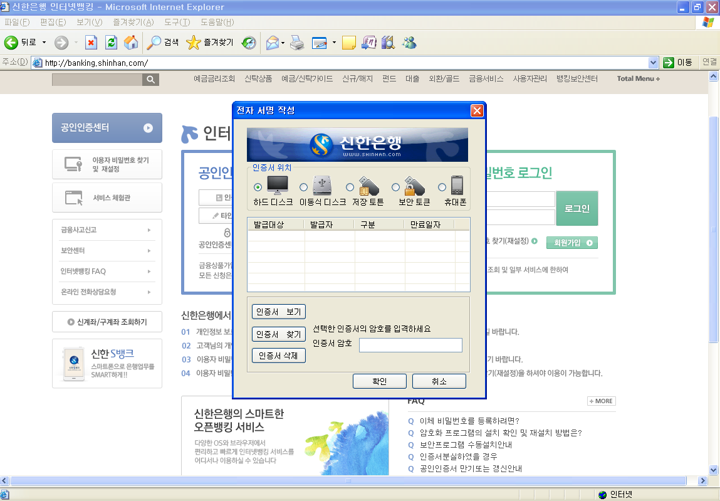720x501 pixels.
Task: Click the 저장 토큰 token icon
Action: point(368,186)
